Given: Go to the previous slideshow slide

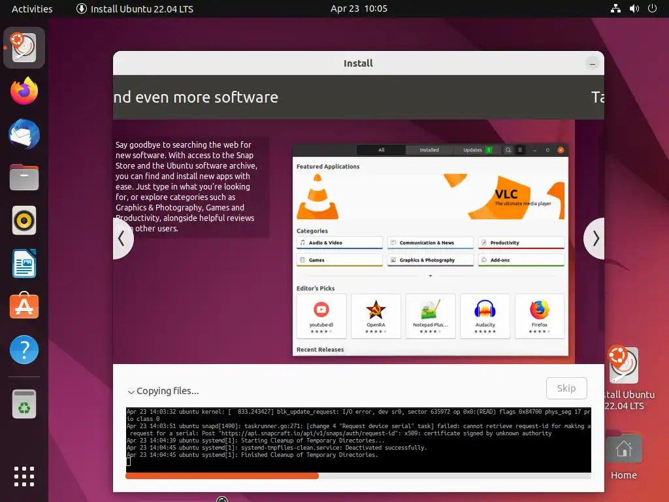Looking at the screenshot, I should coord(123,239).
